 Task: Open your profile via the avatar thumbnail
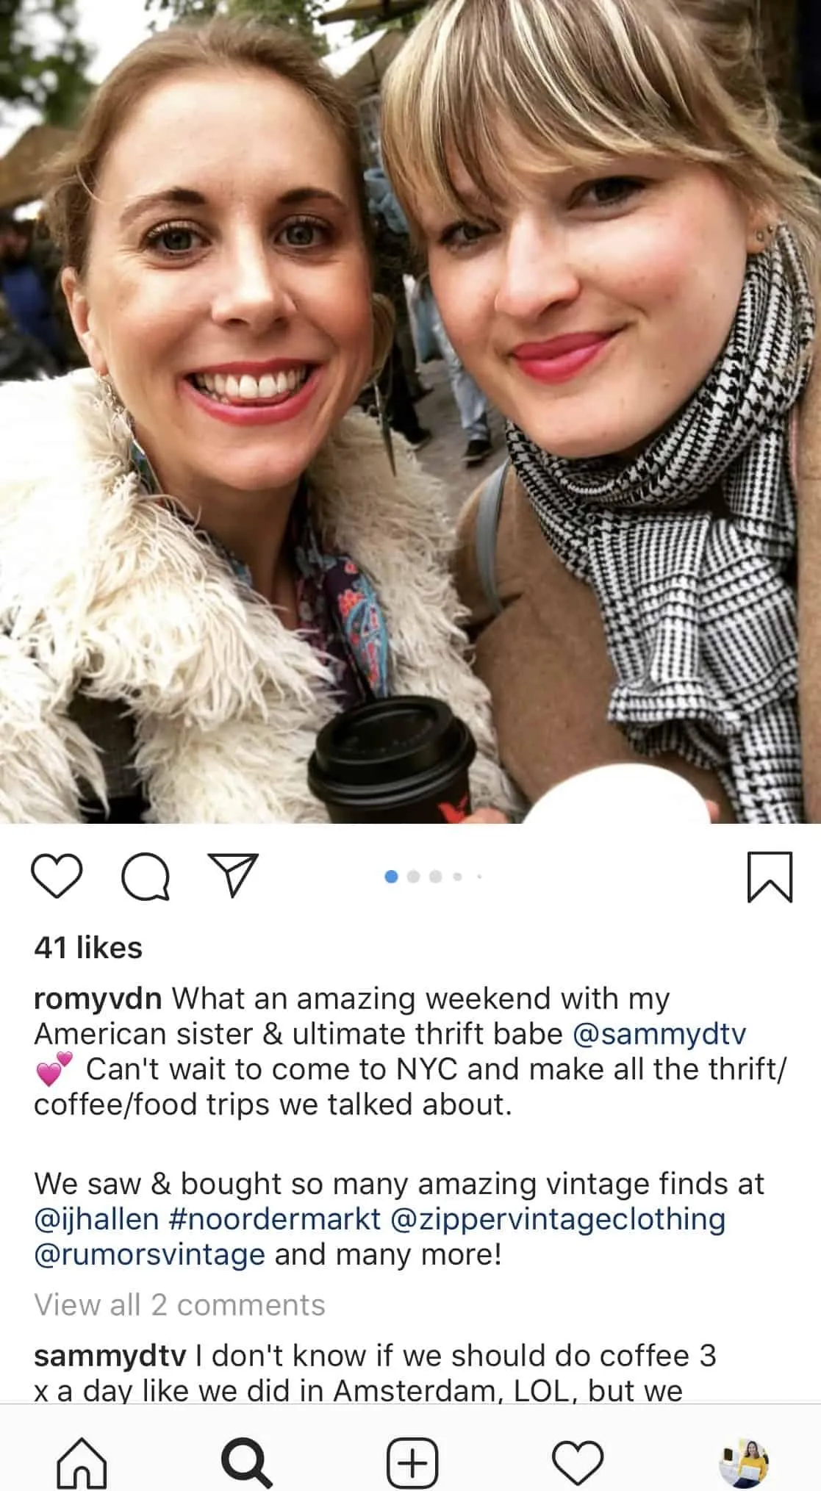[743, 1462]
